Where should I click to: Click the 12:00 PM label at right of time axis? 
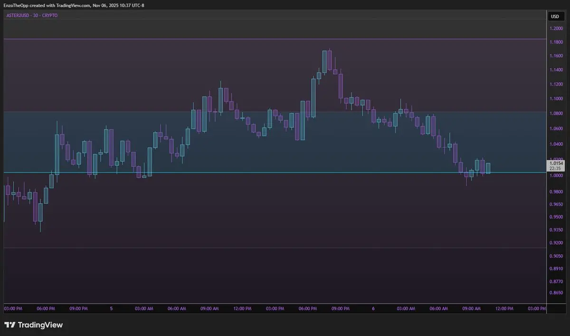tap(504, 308)
